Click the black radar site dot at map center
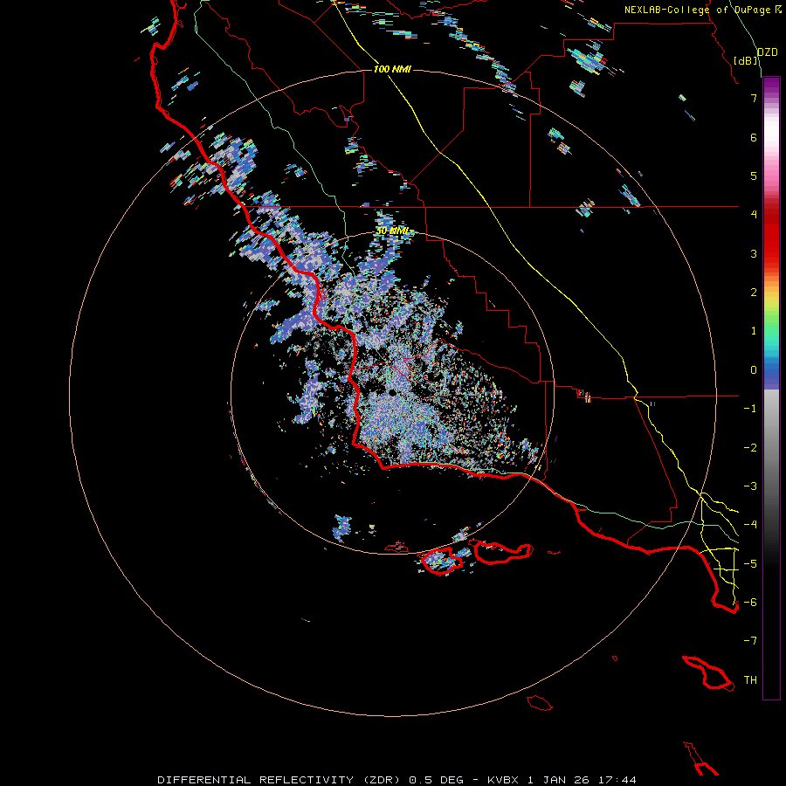The image size is (786, 786). pyautogui.click(x=392, y=392)
